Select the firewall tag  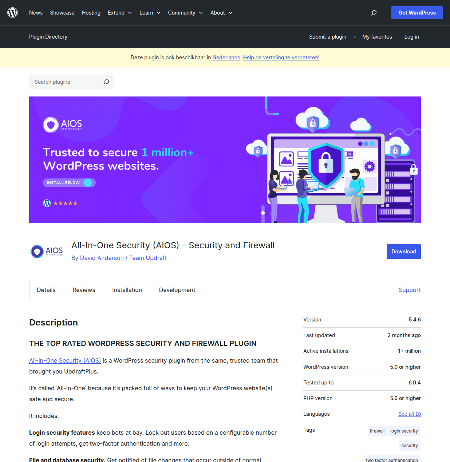click(x=377, y=431)
